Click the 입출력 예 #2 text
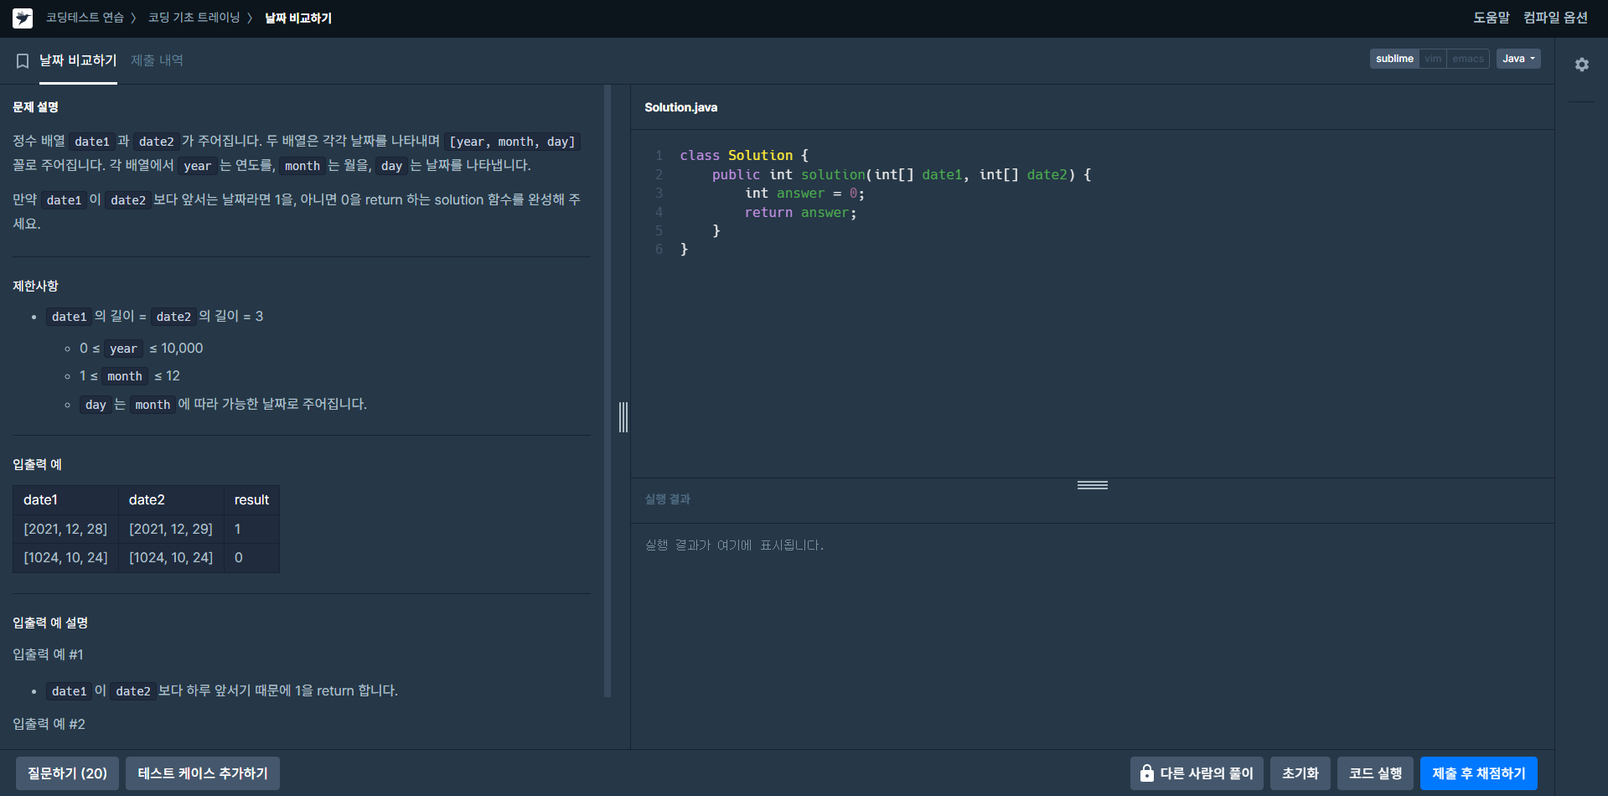The width and height of the screenshot is (1608, 796). click(x=49, y=724)
